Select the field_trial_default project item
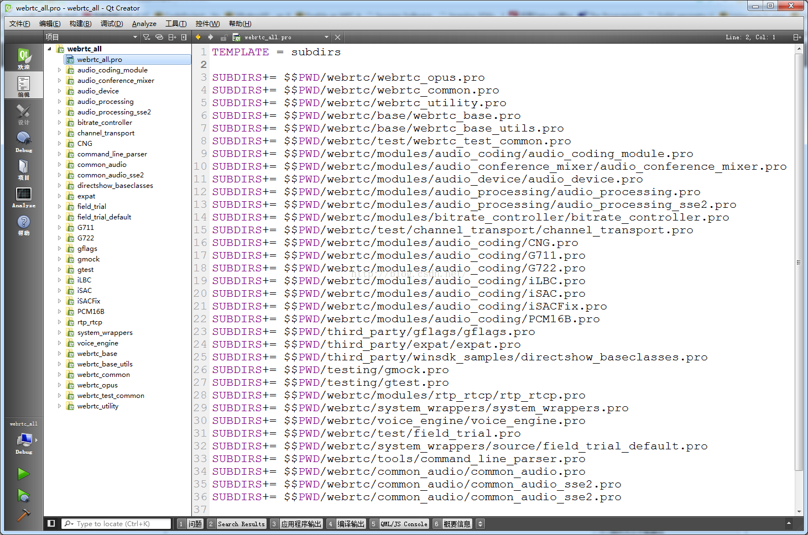This screenshot has width=808, height=535. click(104, 217)
